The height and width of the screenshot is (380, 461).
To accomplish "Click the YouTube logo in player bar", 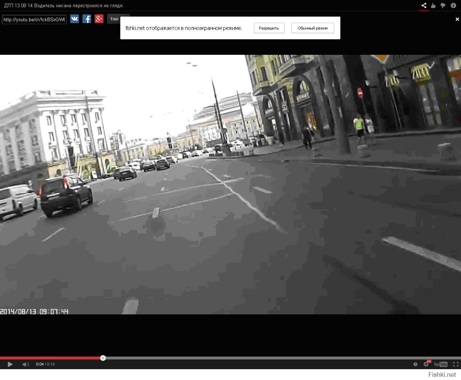I will point(440,364).
